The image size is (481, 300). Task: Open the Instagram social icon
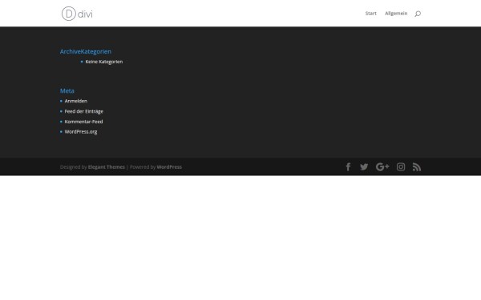click(401, 167)
